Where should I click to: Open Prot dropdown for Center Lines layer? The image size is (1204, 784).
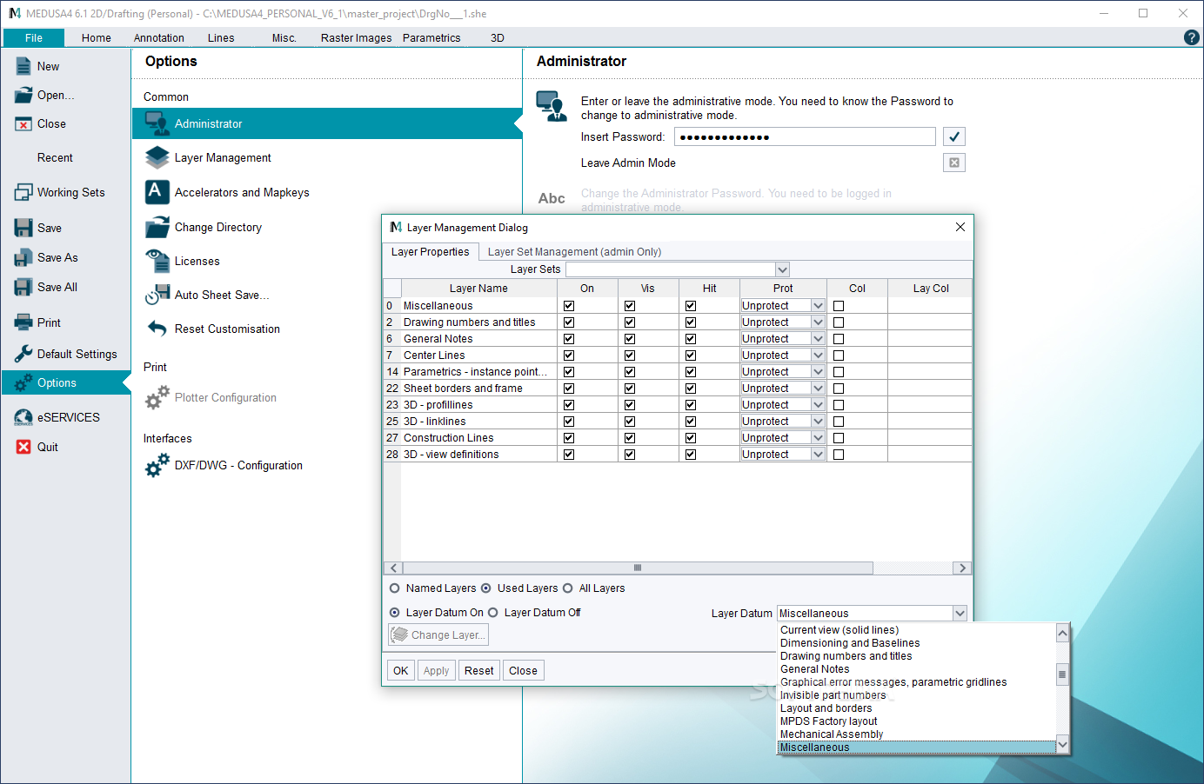[818, 355]
